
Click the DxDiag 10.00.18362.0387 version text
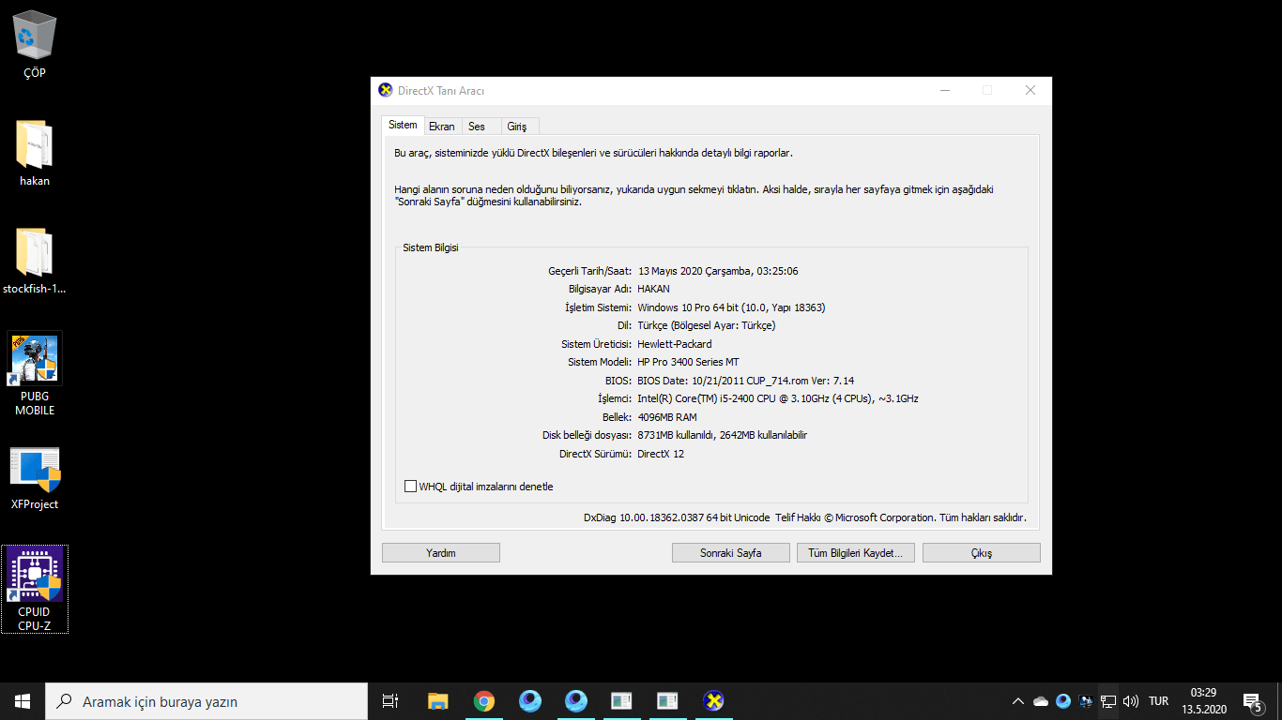(x=677, y=517)
